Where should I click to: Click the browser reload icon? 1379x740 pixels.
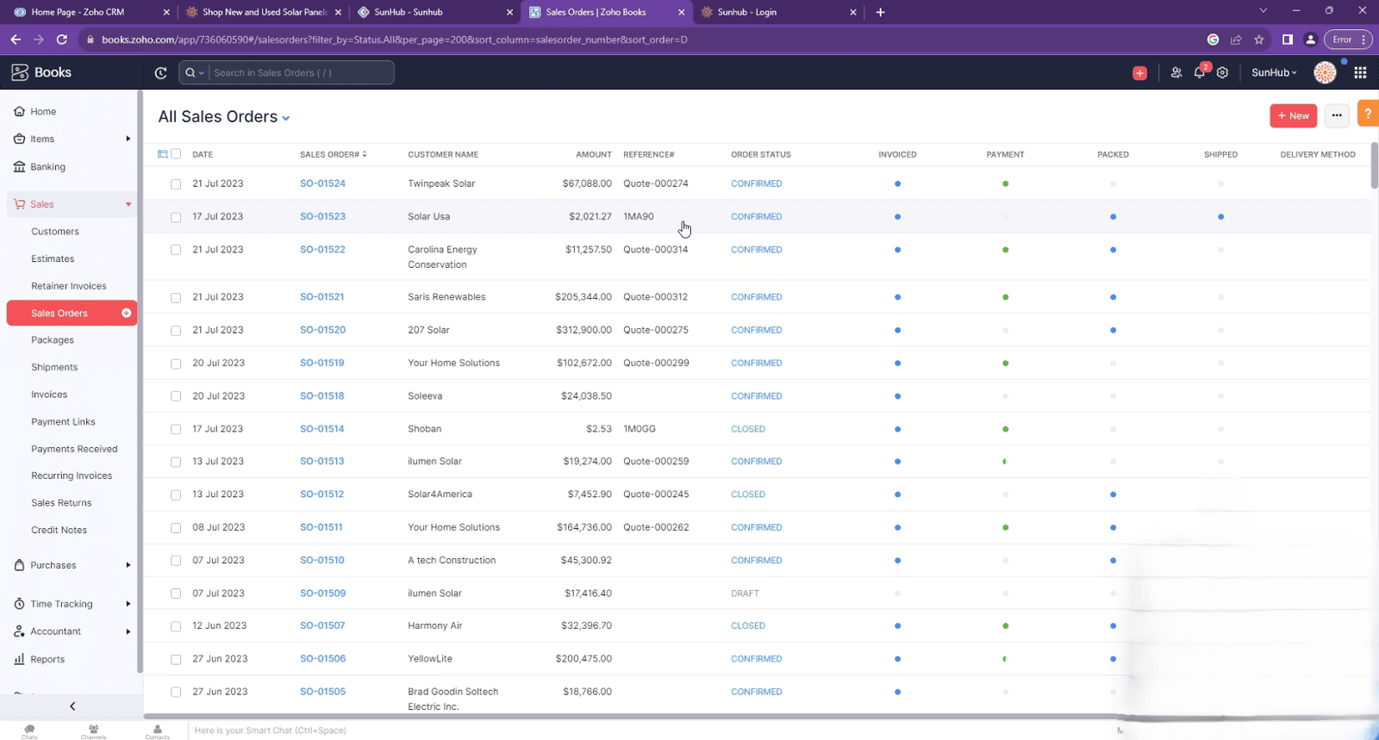[x=62, y=40]
